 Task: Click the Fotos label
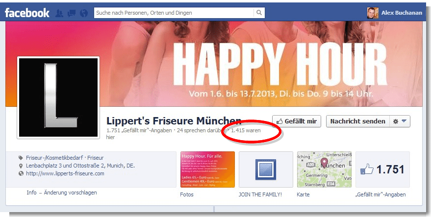tap(187, 194)
